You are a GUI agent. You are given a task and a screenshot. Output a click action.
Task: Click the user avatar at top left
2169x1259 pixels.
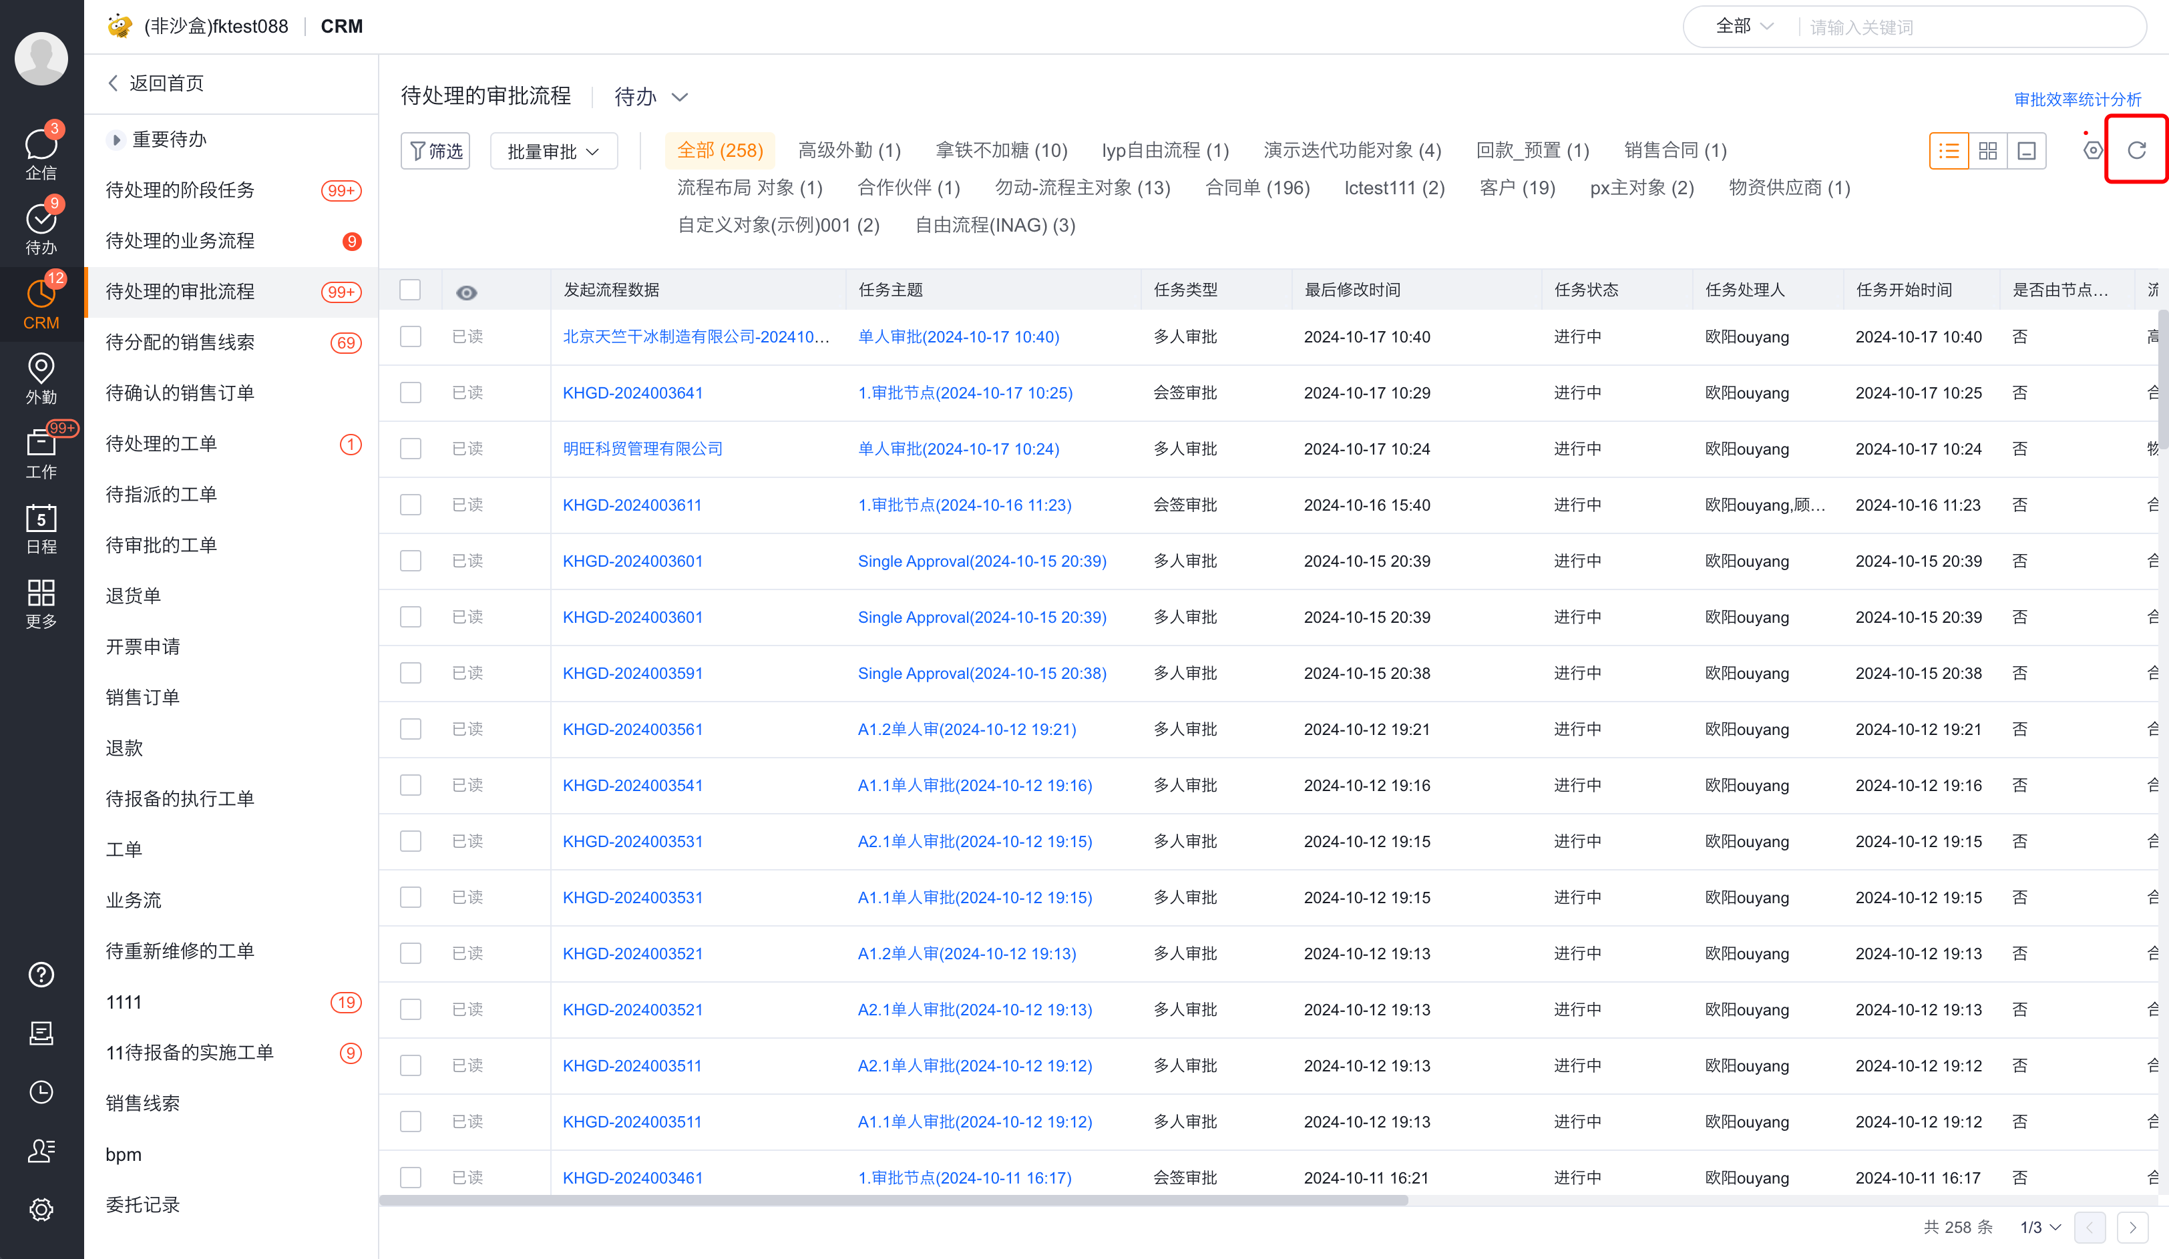(41, 59)
